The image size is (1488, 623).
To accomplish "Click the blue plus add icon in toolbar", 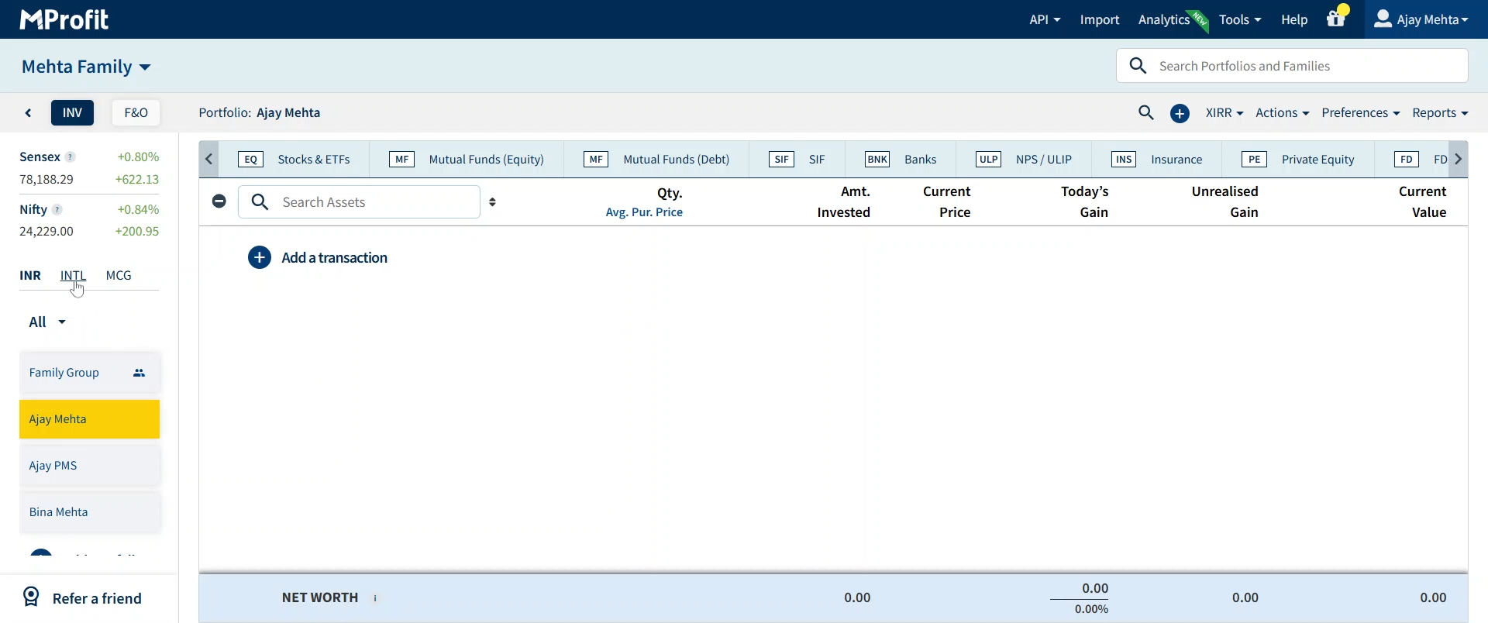I will point(1180,114).
